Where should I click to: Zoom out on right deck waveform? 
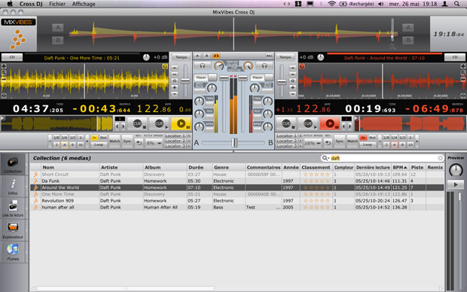[x=463, y=79]
